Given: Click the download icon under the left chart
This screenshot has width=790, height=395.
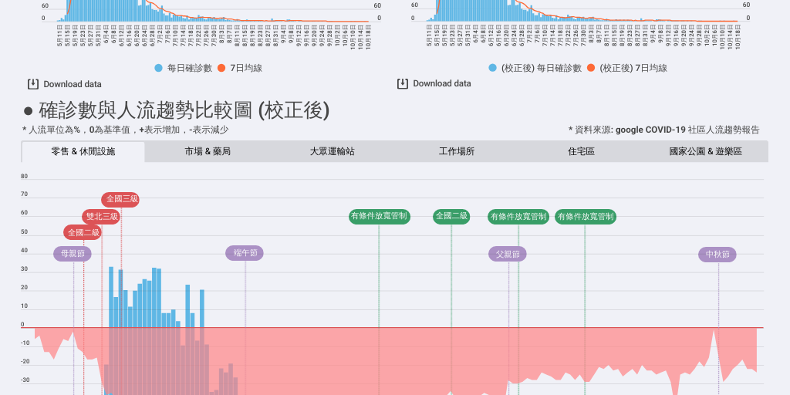Looking at the screenshot, I should 33,83.
